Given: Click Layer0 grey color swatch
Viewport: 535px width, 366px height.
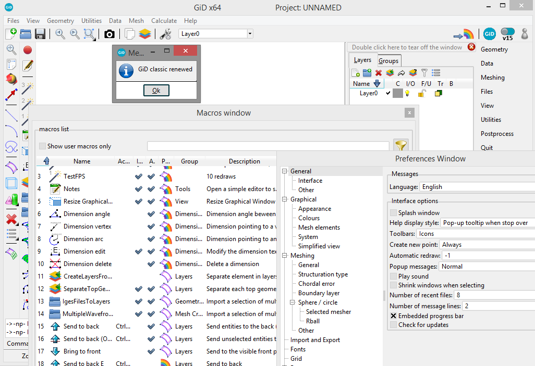Looking at the screenshot, I should tap(398, 93).
